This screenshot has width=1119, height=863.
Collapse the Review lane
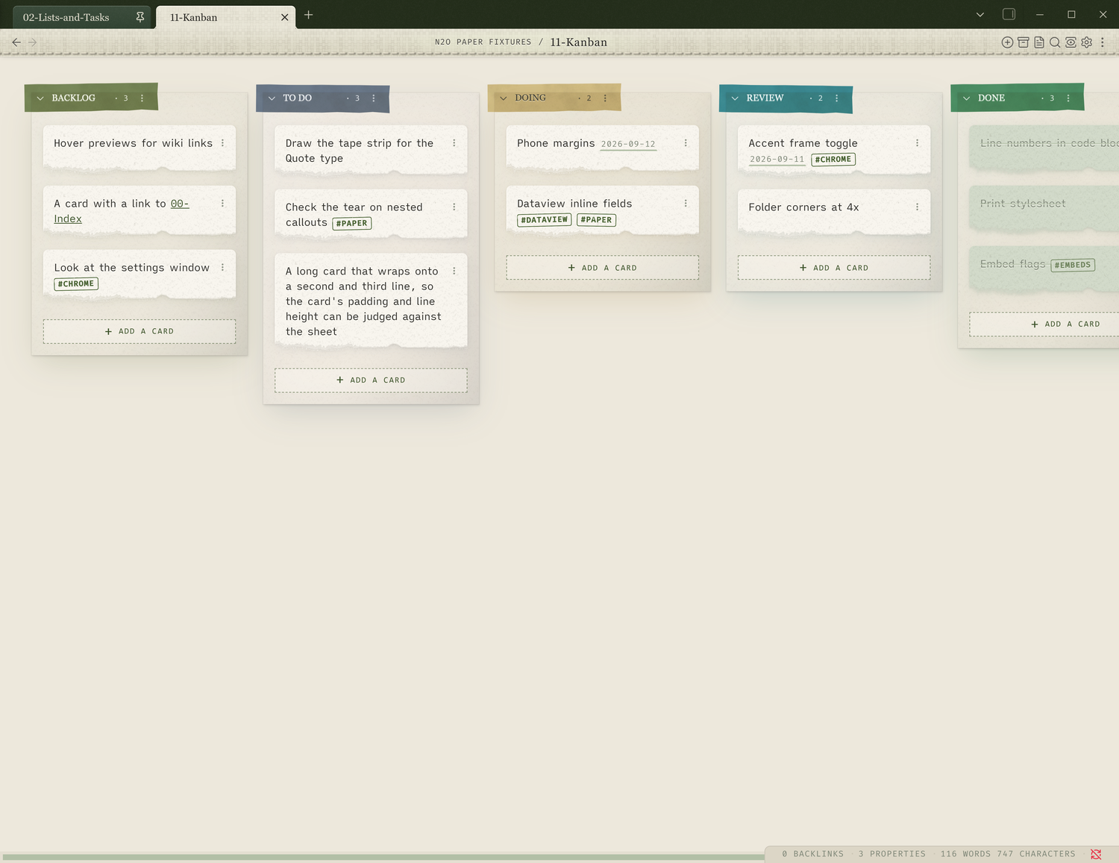735,98
